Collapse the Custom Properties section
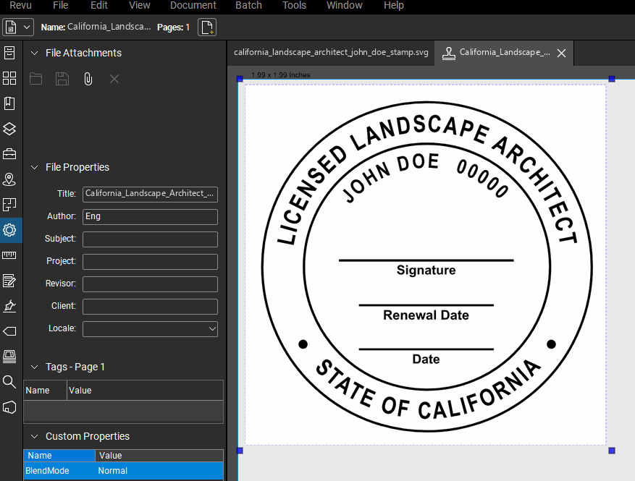 pyautogui.click(x=35, y=436)
